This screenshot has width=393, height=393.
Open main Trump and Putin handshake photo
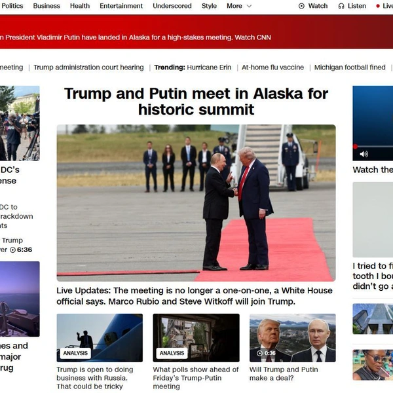(x=196, y=203)
